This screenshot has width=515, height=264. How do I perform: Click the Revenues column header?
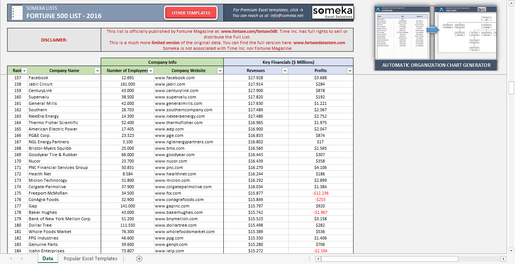[256, 71]
